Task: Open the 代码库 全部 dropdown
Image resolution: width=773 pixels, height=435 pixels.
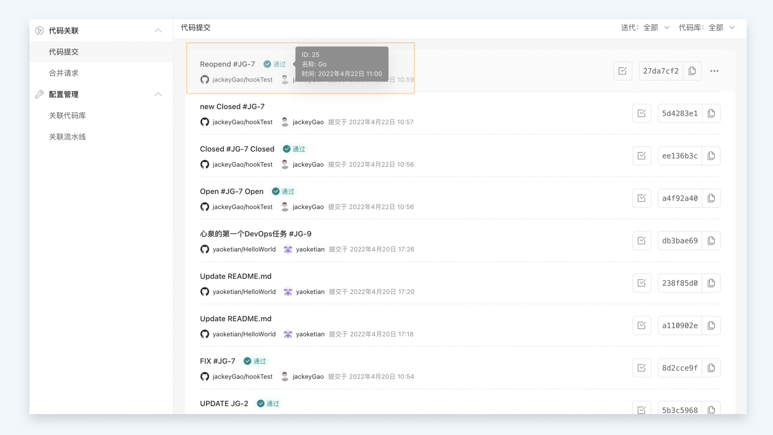Action: (707, 27)
